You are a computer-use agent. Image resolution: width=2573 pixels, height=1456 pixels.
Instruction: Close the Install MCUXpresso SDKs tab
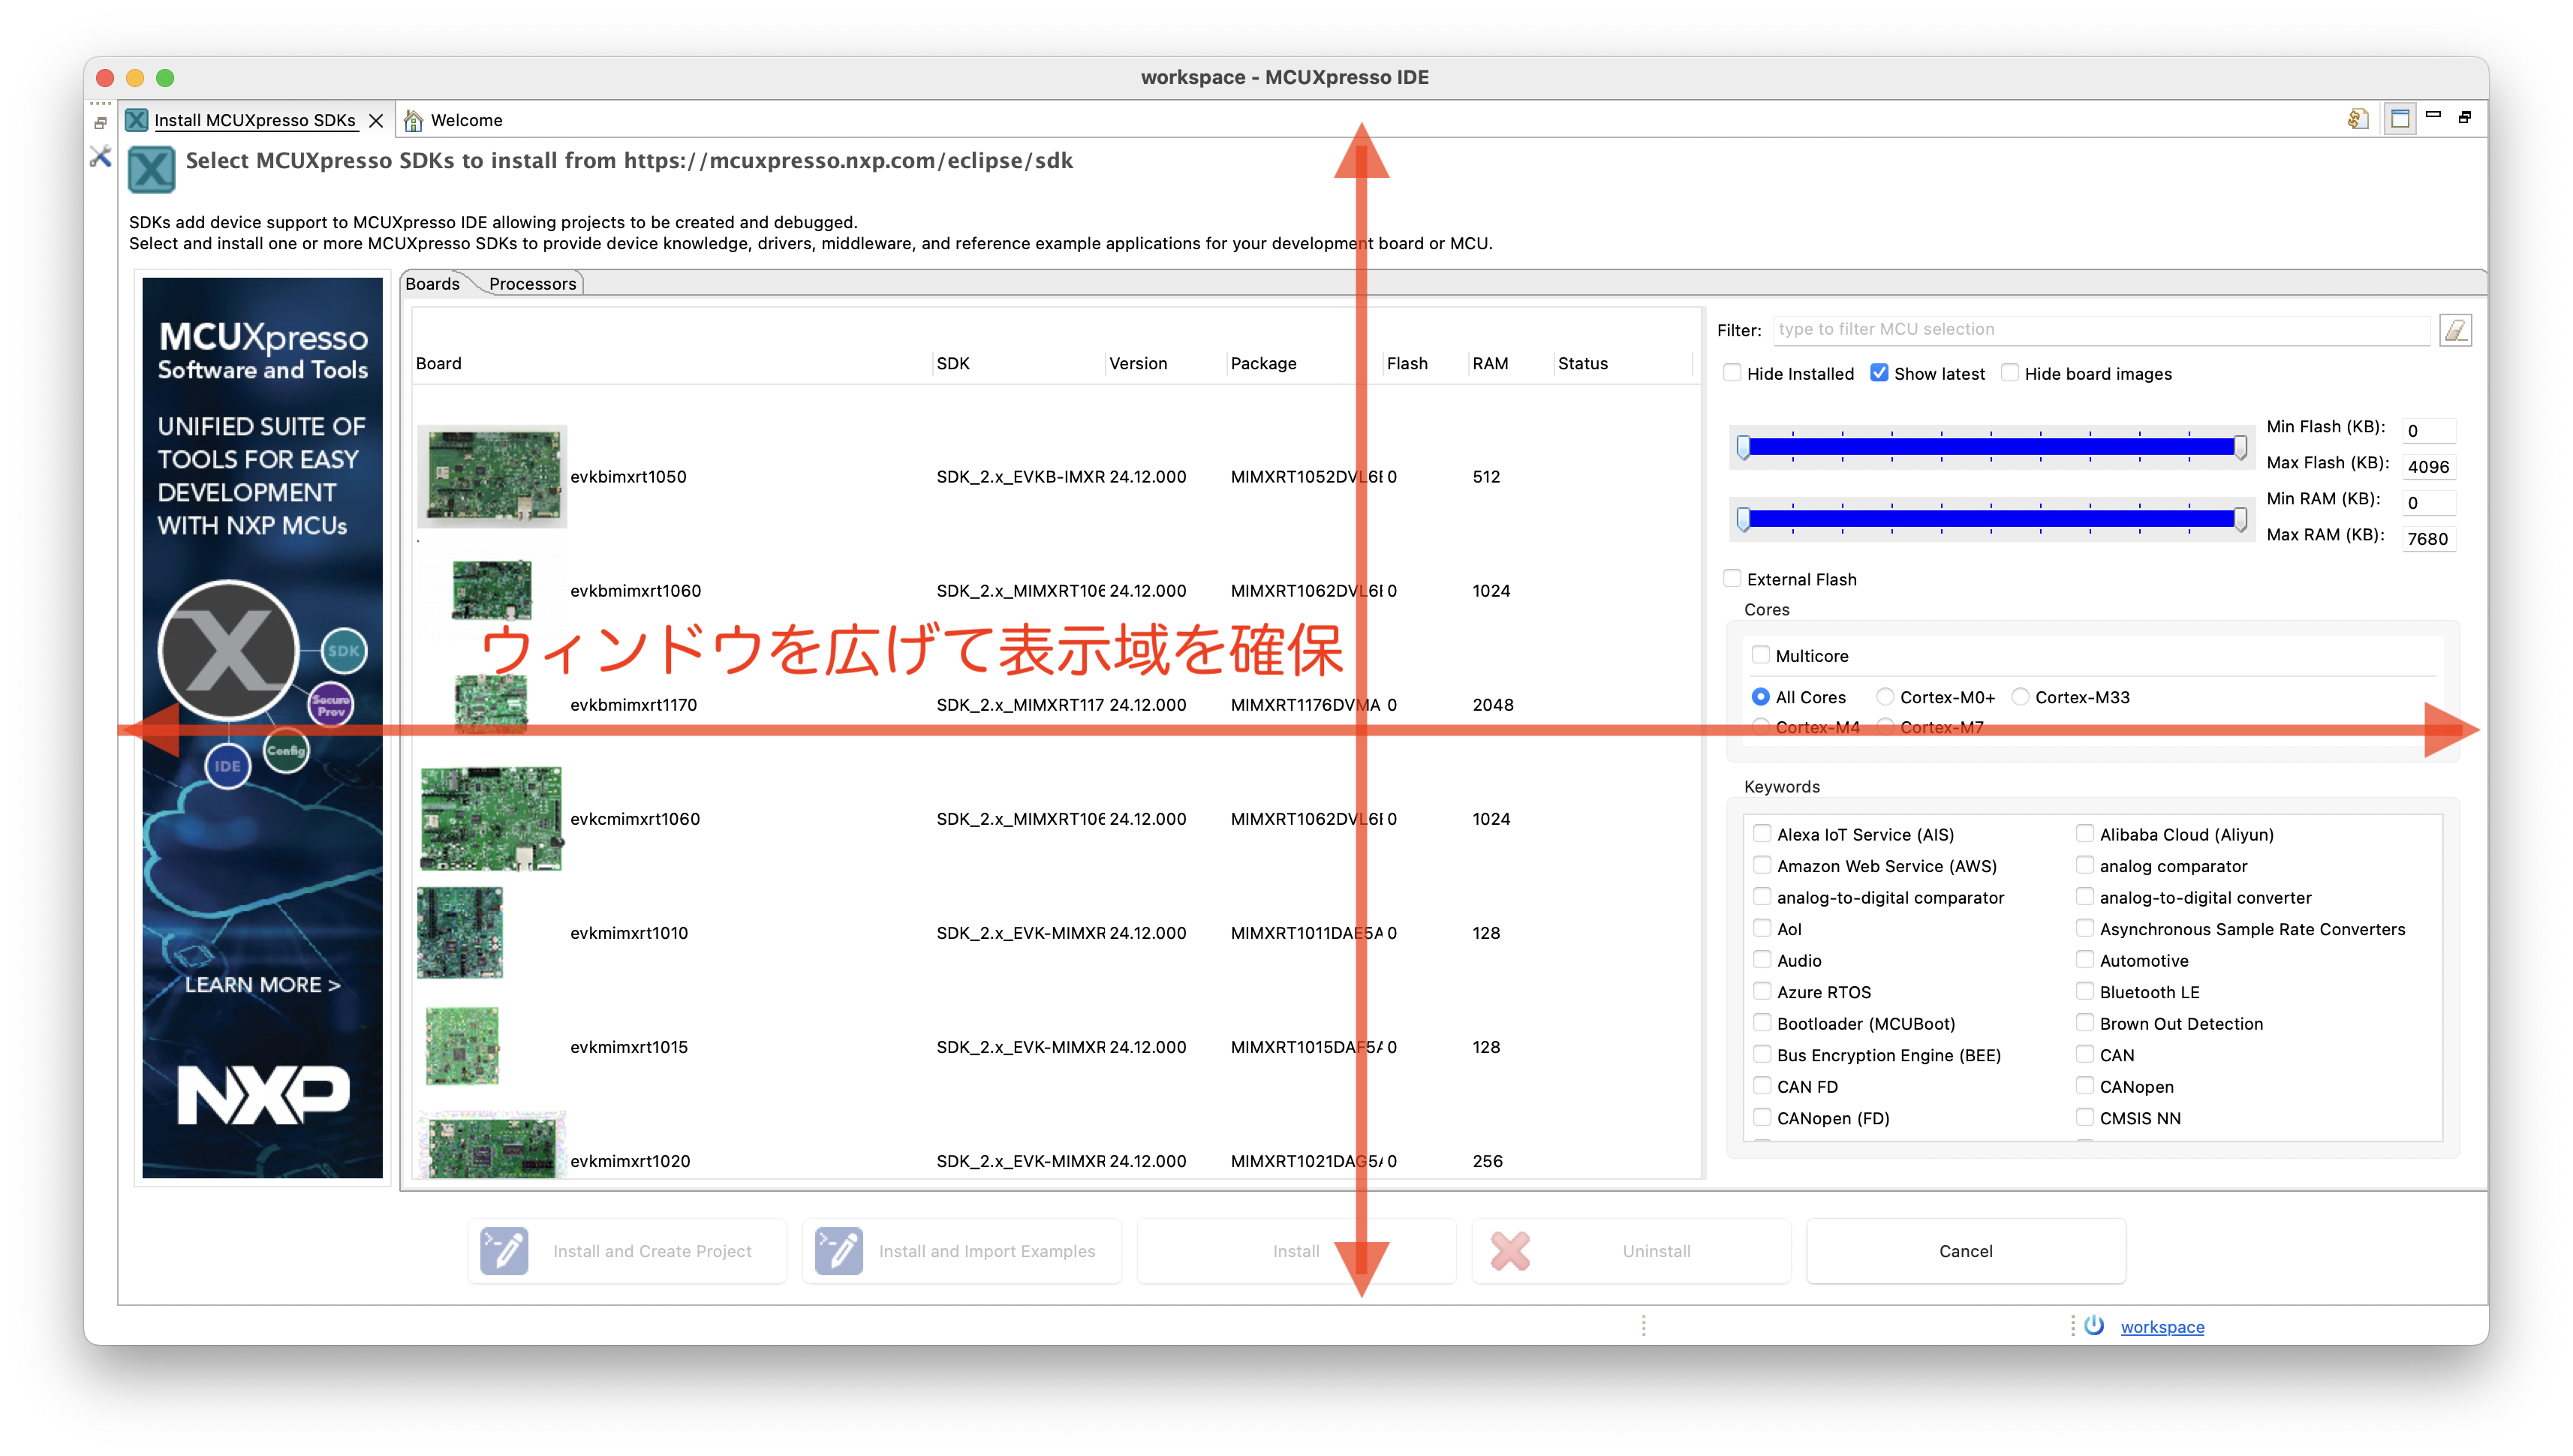pos(376,120)
